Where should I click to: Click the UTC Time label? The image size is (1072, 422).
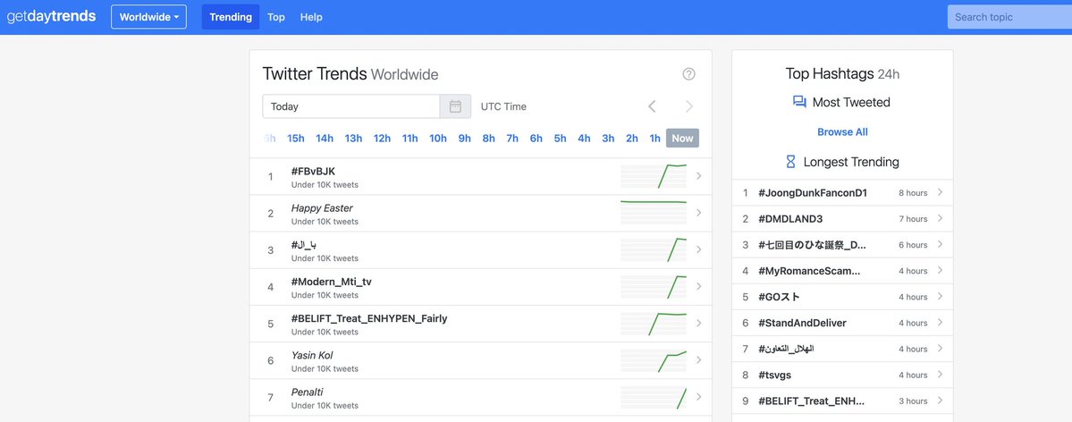504,106
